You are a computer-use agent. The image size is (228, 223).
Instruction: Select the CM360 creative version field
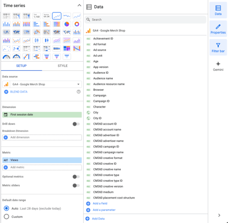[x=108, y=186]
